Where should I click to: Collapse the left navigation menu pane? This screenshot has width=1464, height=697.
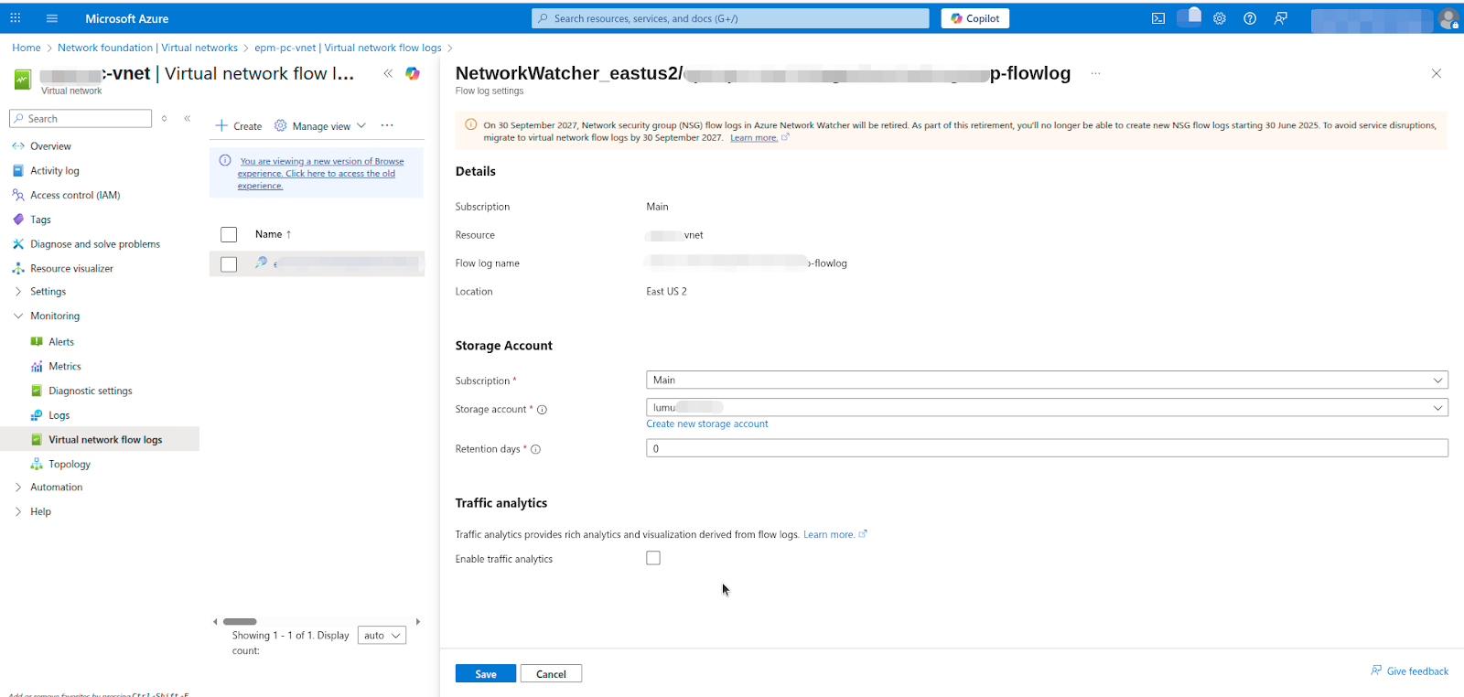188,118
